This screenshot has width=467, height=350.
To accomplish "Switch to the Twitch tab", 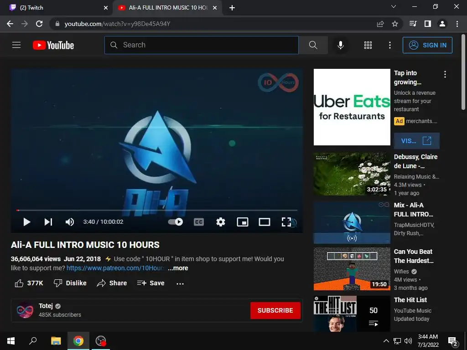I will pyautogui.click(x=57, y=8).
